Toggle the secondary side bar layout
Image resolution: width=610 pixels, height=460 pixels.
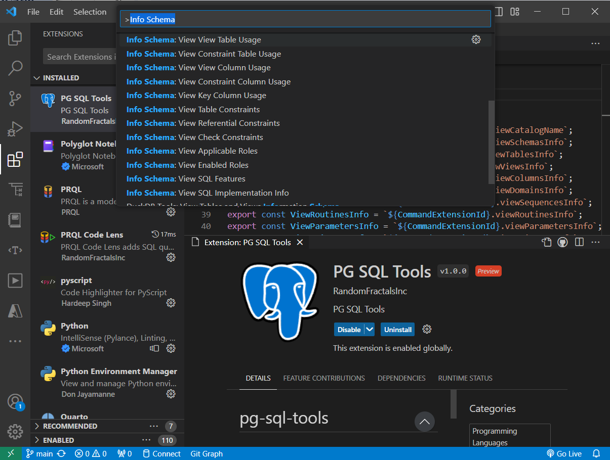(499, 12)
